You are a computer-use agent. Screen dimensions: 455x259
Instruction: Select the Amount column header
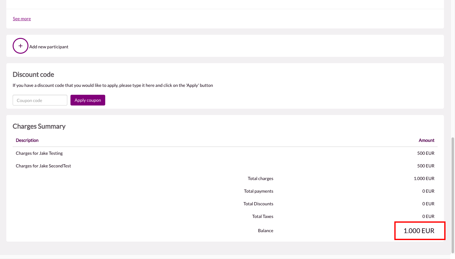[426, 140]
